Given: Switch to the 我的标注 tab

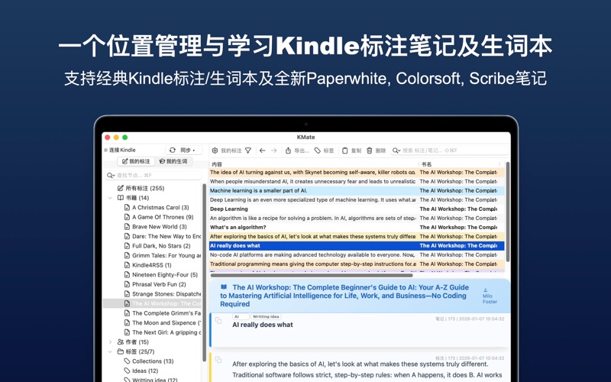Looking at the screenshot, I should [x=136, y=161].
